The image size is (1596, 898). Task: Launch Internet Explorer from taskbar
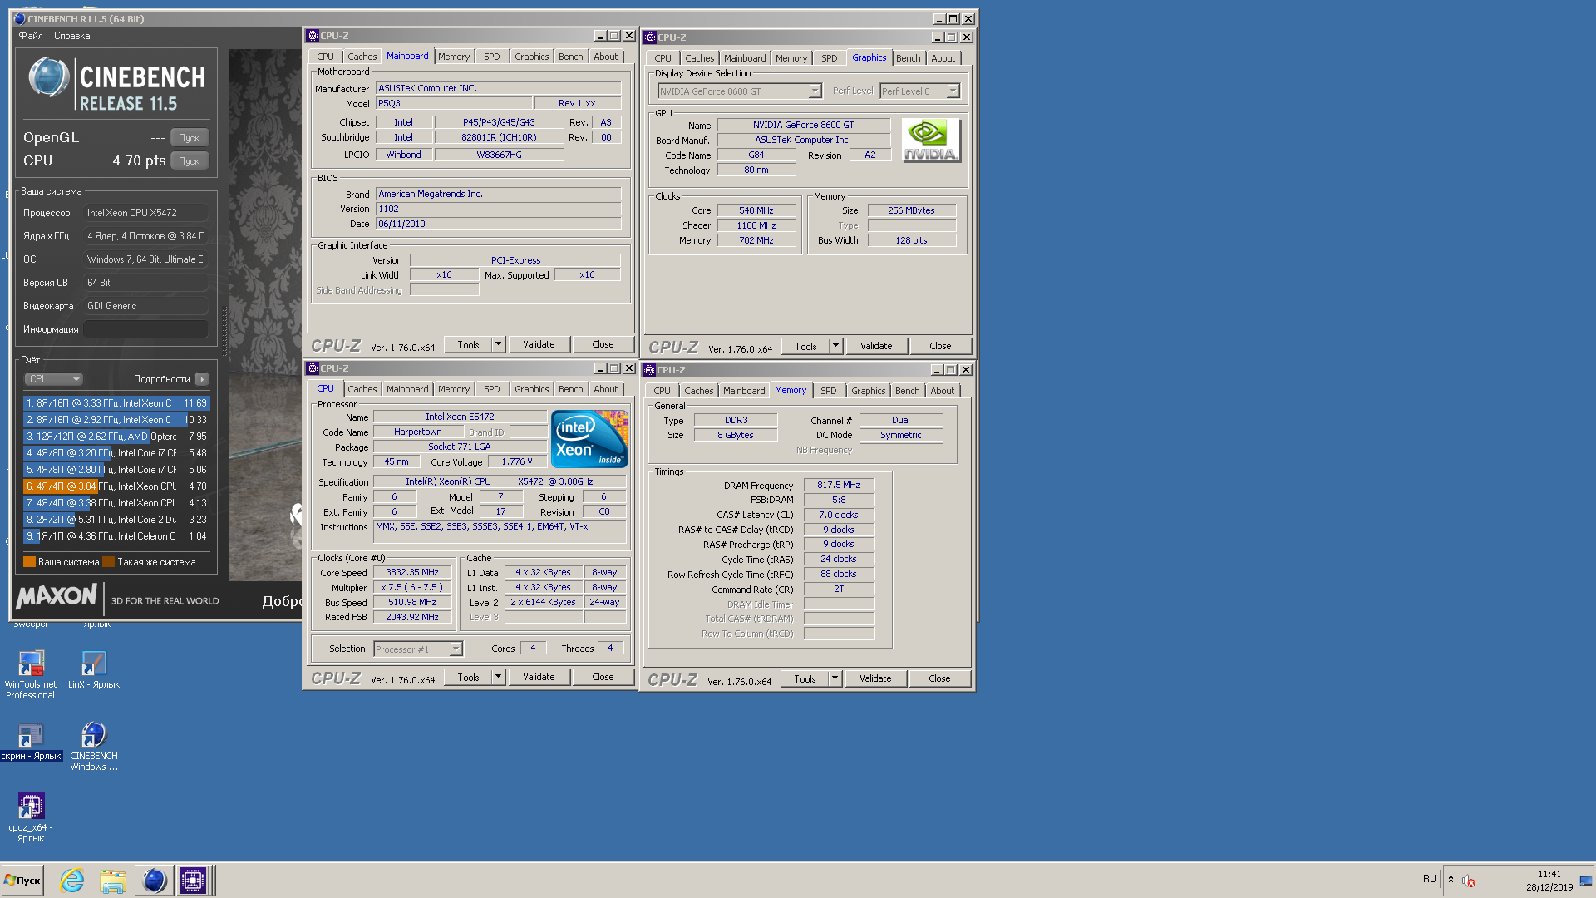click(72, 881)
